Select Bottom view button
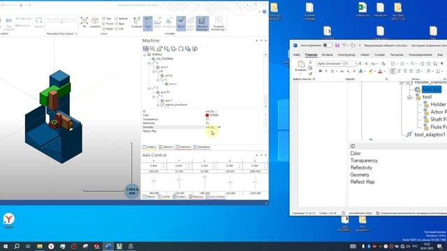This screenshot has width=447, height=251. point(121,19)
